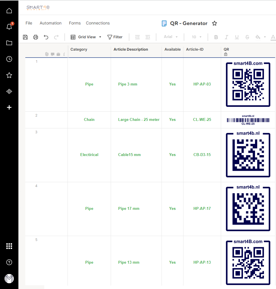The height and width of the screenshot is (289, 276).
Task: Toggle Bold formatting
Action: (216, 37)
